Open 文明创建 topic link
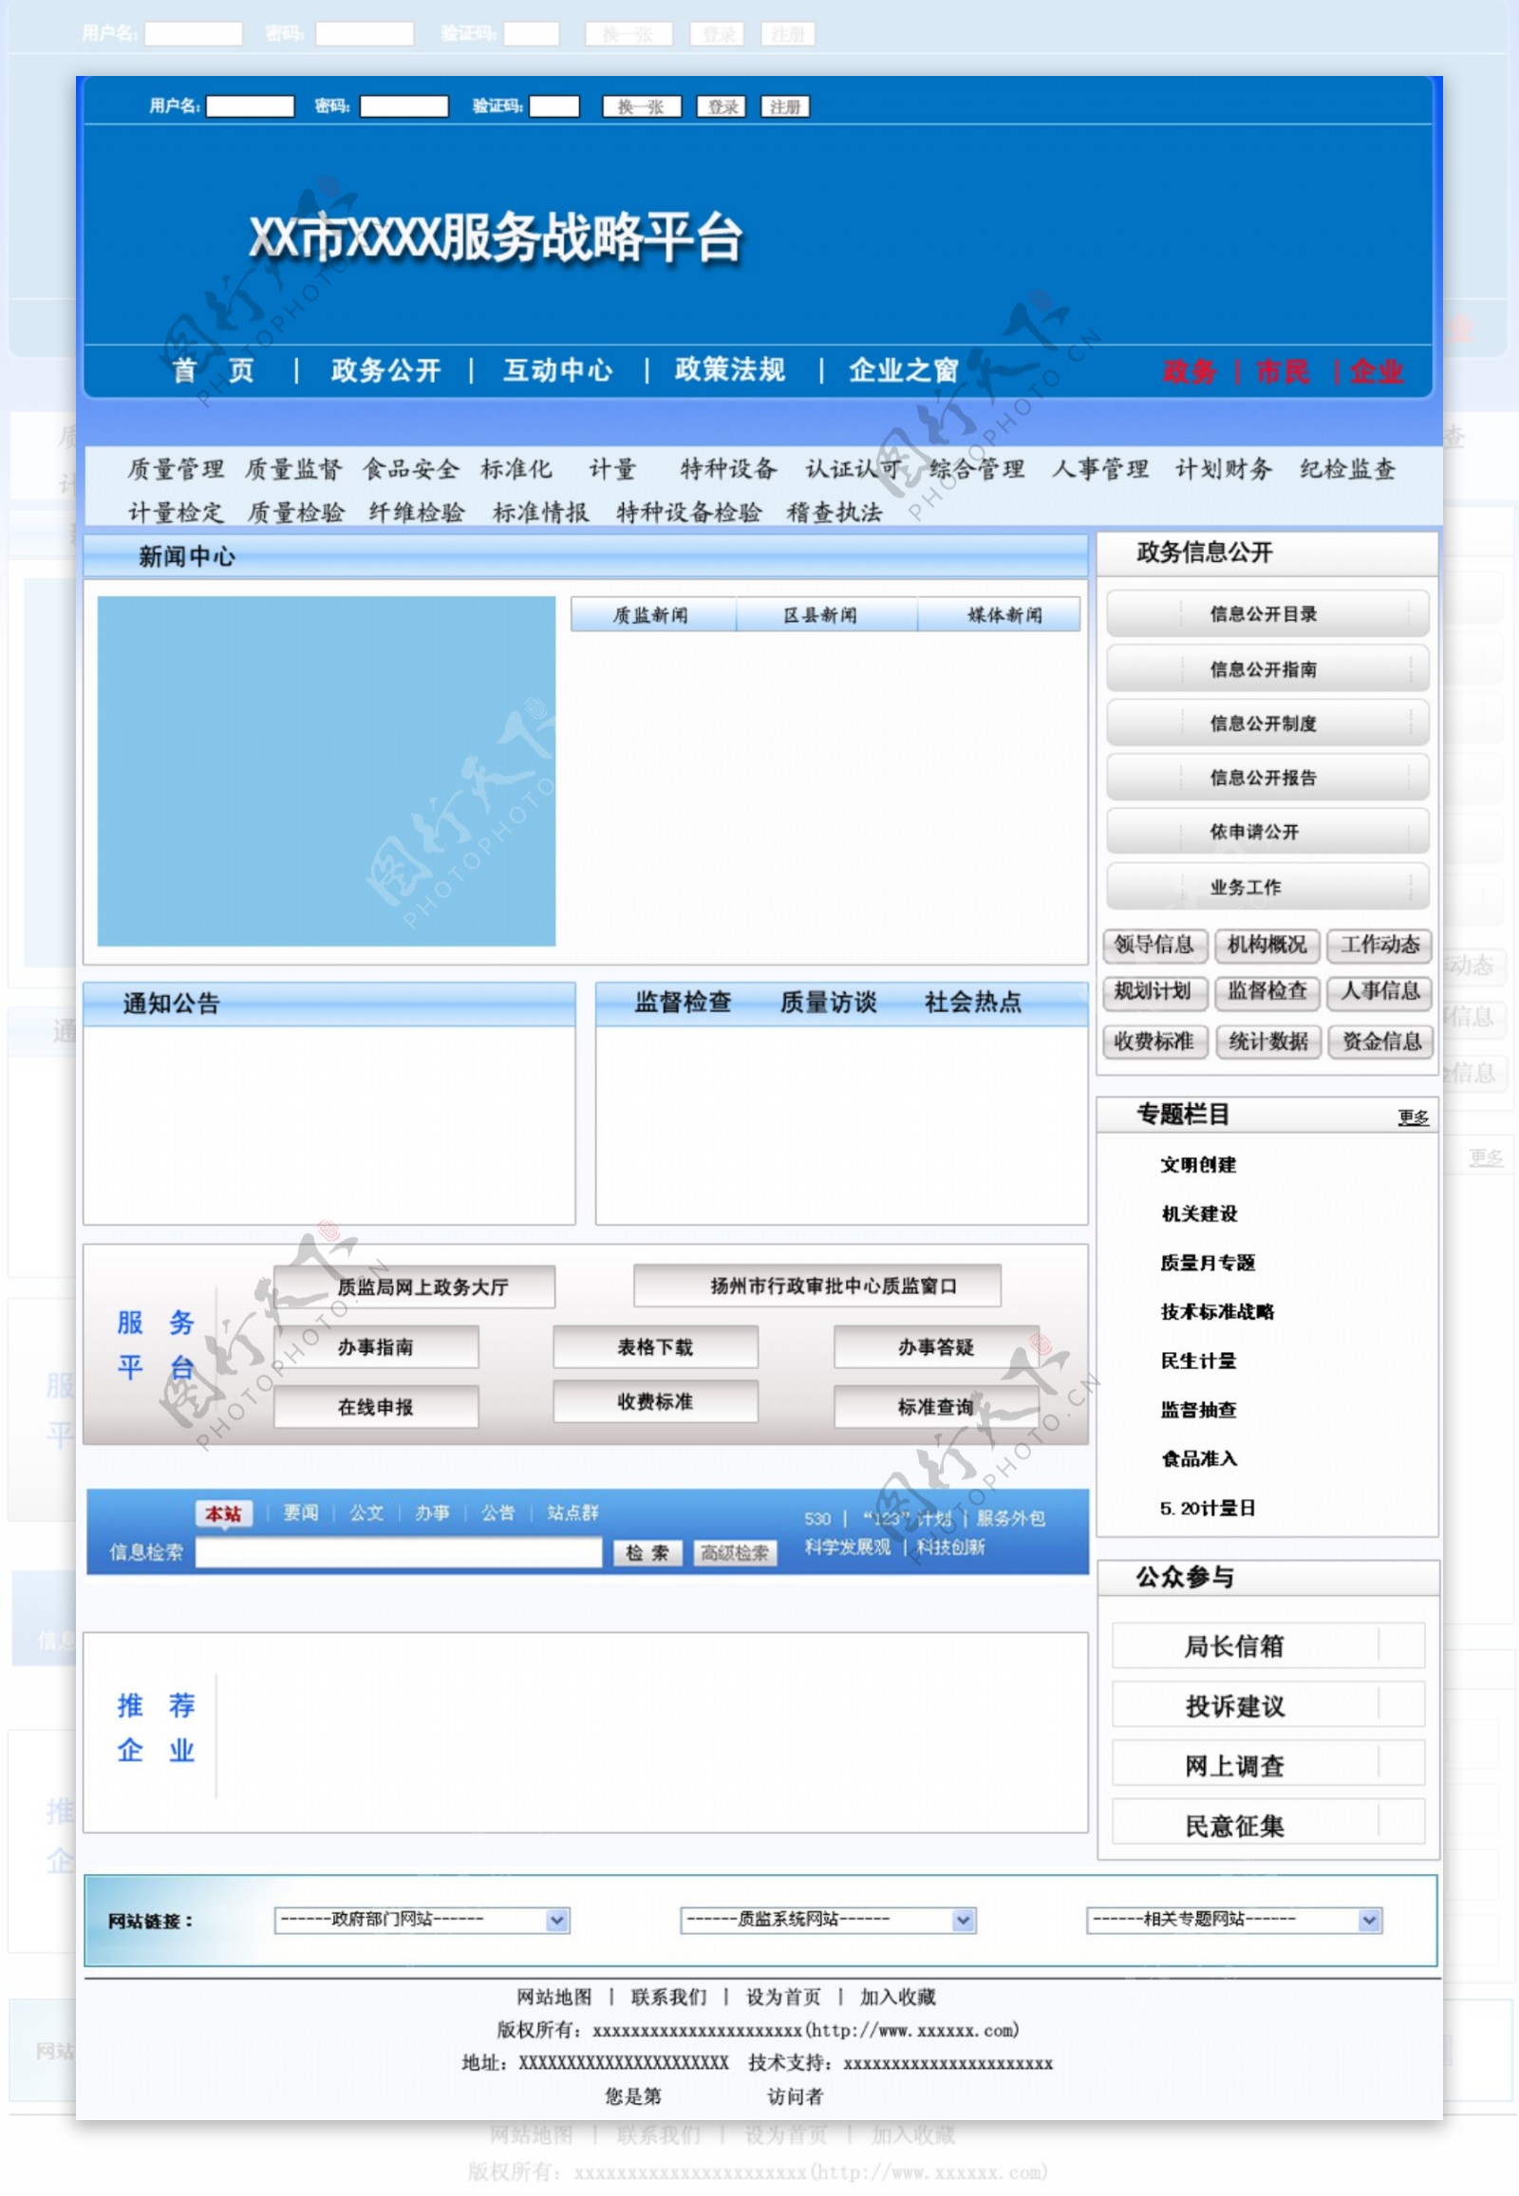The width and height of the screenshot is (1519, 2196). tap(1198, 1164)
